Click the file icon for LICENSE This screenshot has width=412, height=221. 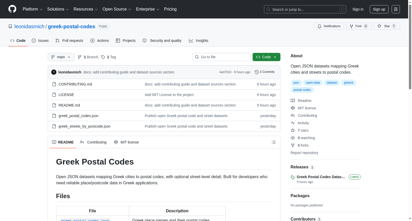[54, 95]
